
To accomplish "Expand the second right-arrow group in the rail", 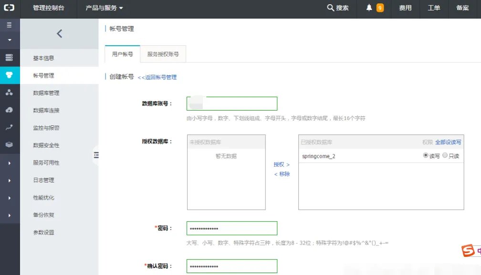I will coord(10,181).
